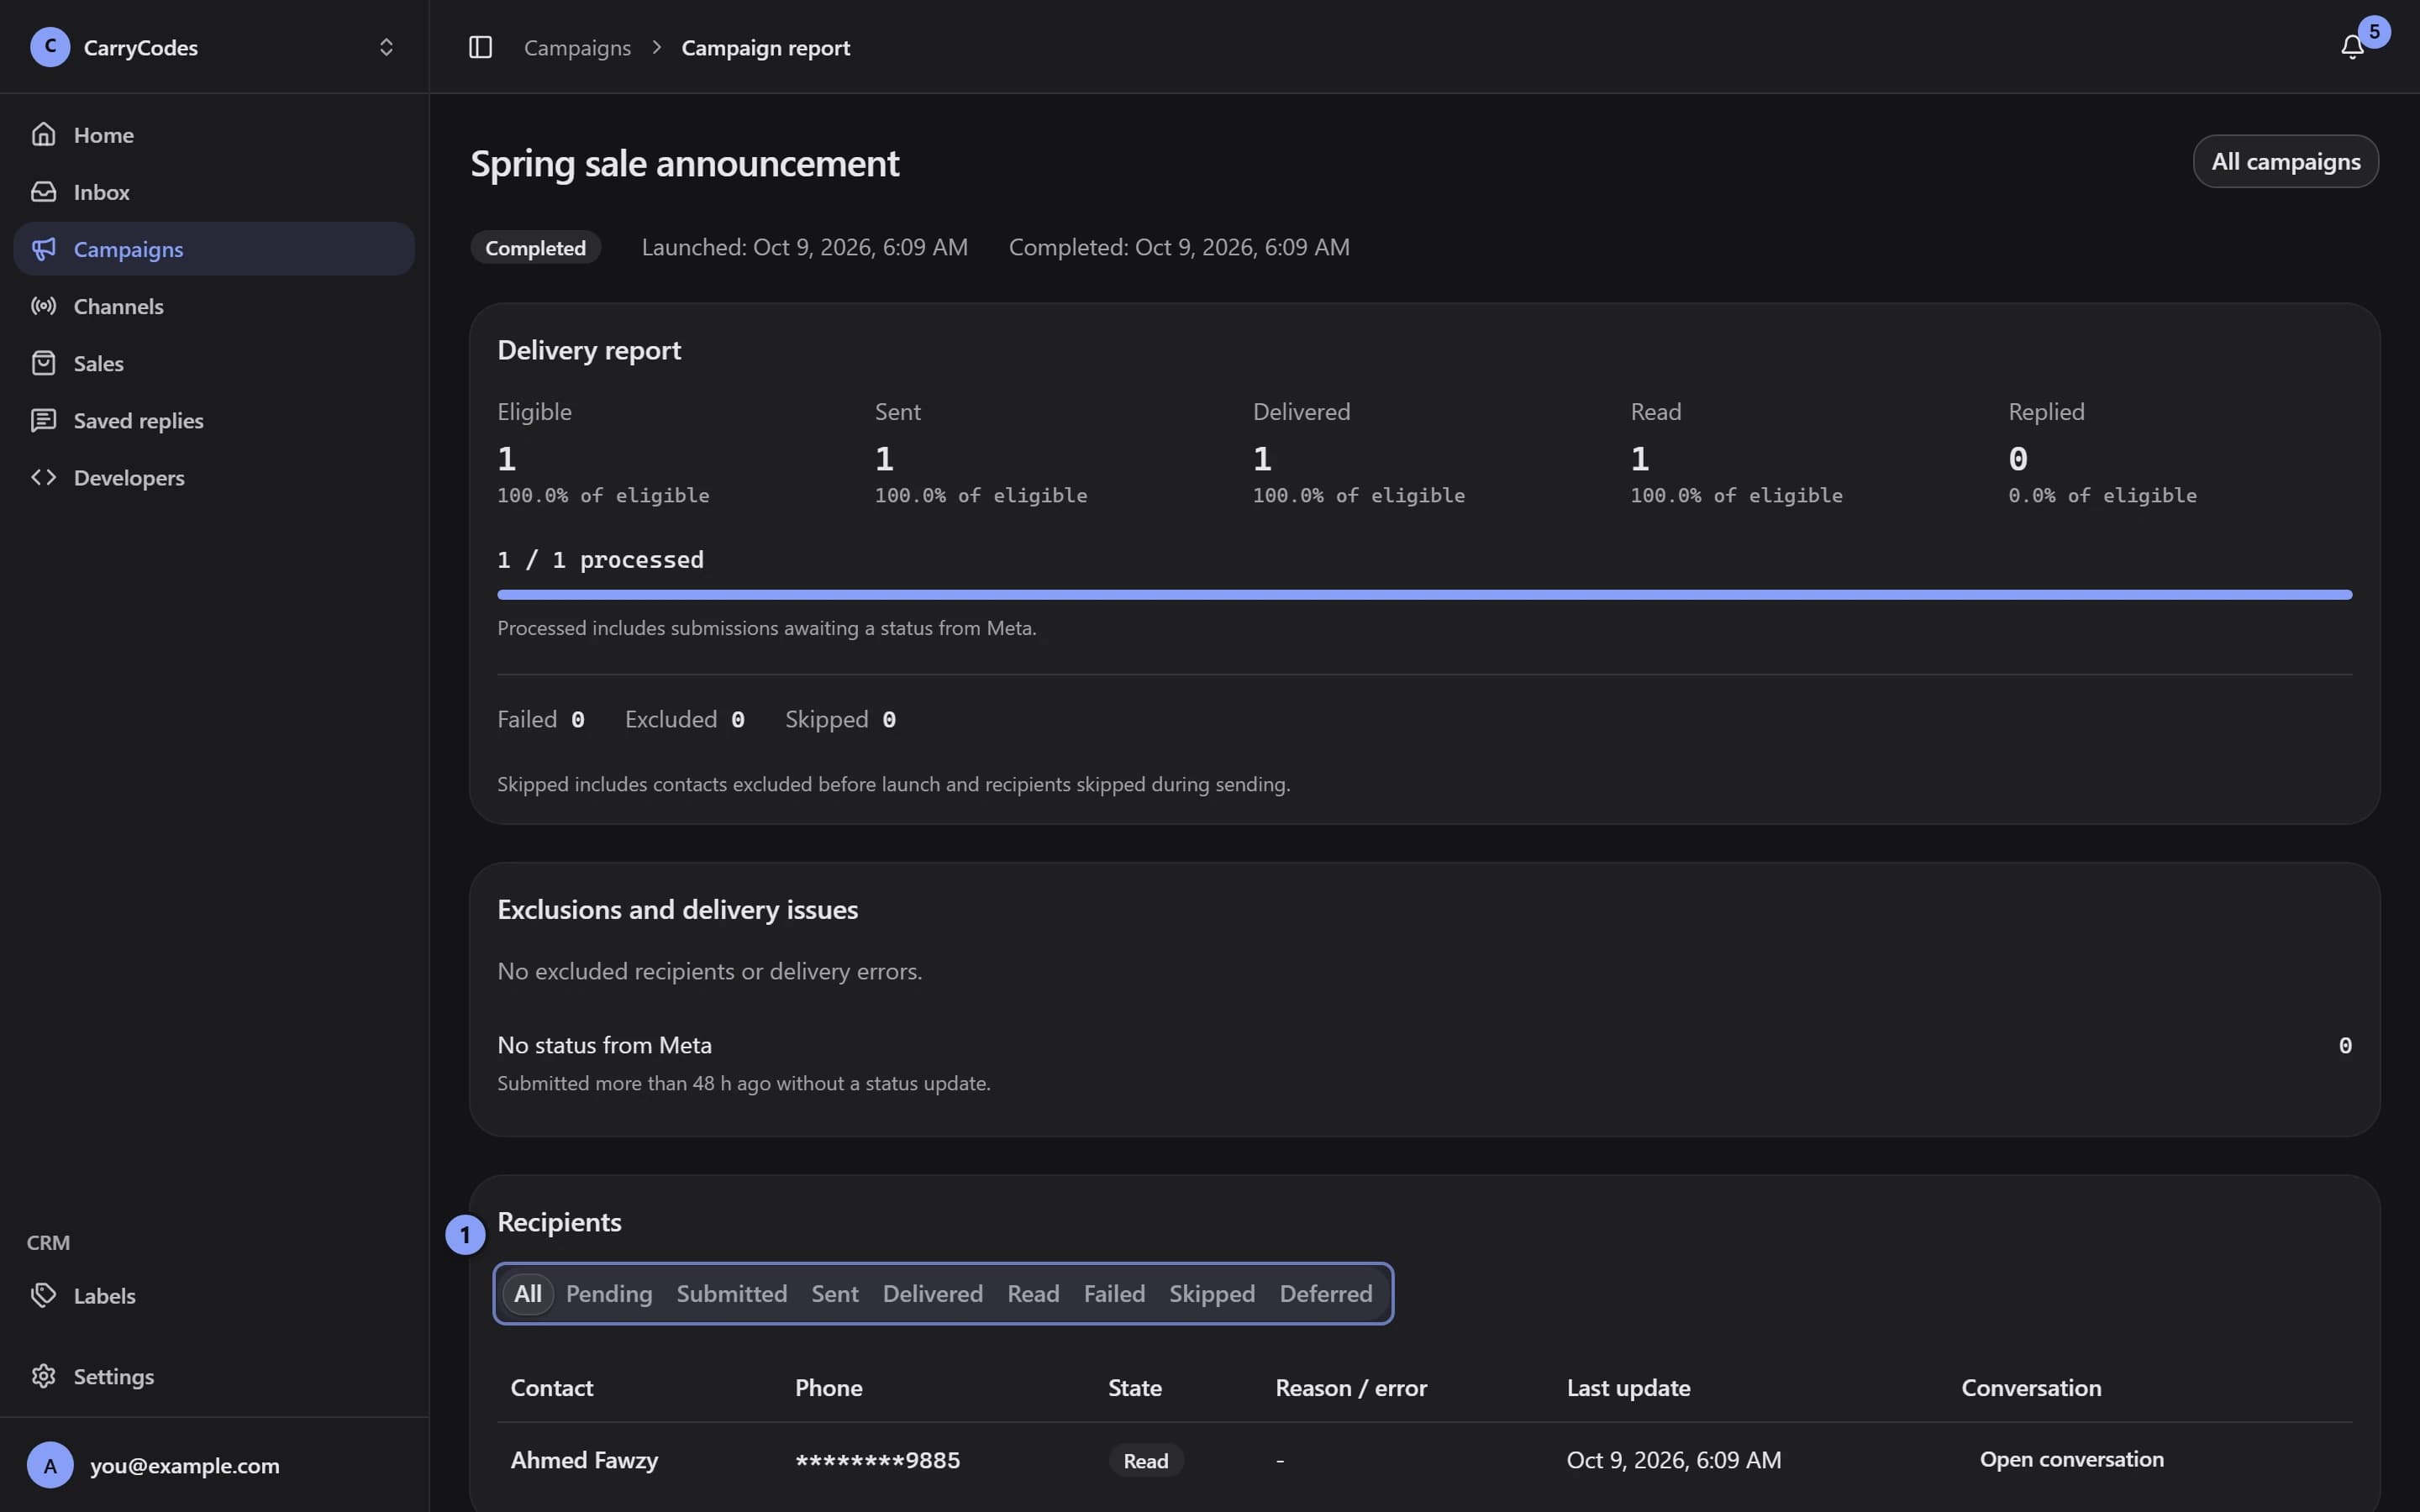Click the masked phone number ending 9885
Screen dimensions: 2420x1512
(877, 1460)
